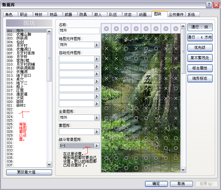Screen dimensions: 221x190
Task: Open the 地形标志 mode
Action: [x=200, y=78]
